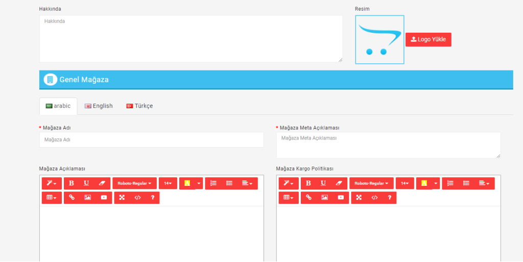Open font size 14 dropdown in Kargo Politikası editor
Viewport: 523px width, 262px height.
click(x=405, y=183)
